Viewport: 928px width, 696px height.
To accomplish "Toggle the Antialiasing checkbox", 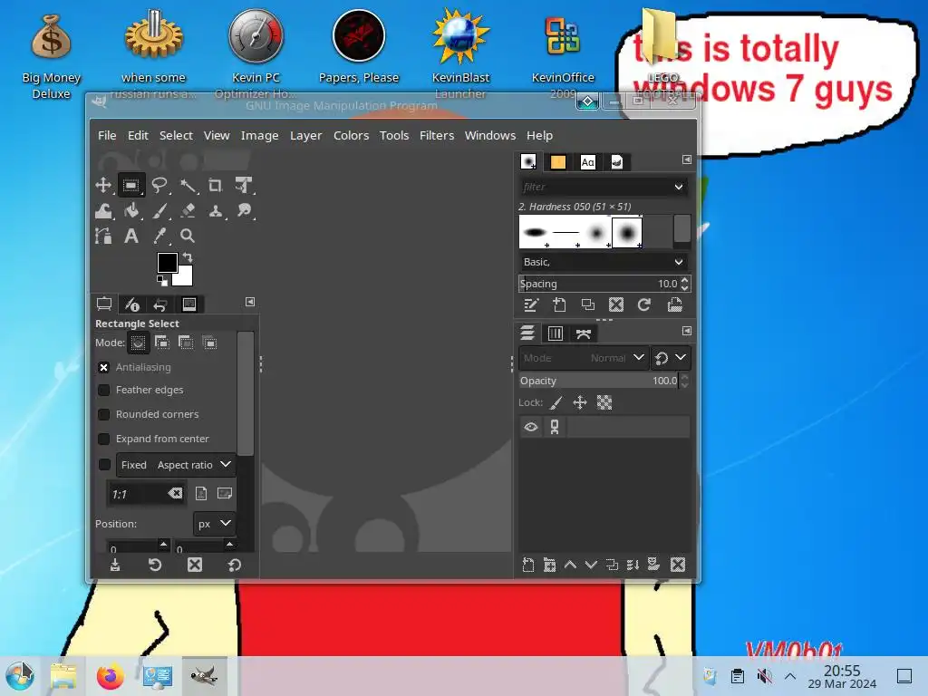I will click(103, 368).
